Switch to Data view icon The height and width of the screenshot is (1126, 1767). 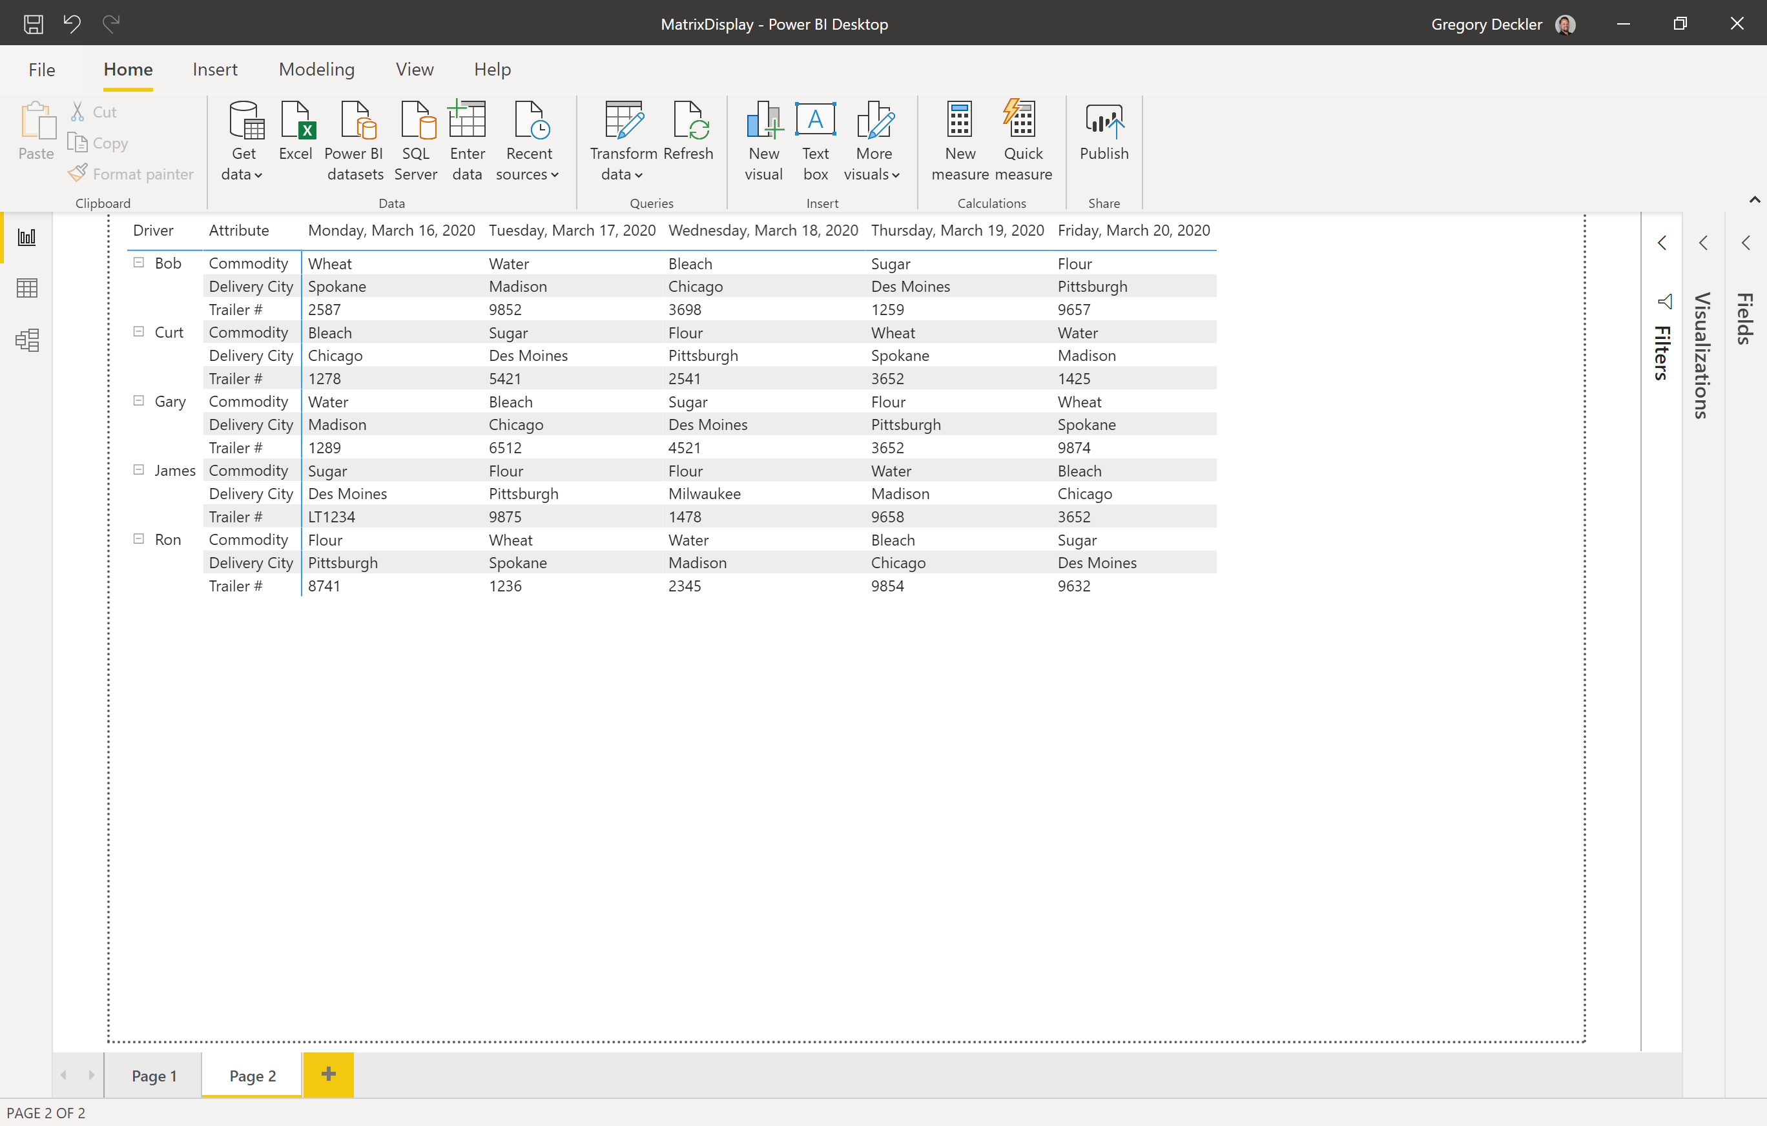27,289
